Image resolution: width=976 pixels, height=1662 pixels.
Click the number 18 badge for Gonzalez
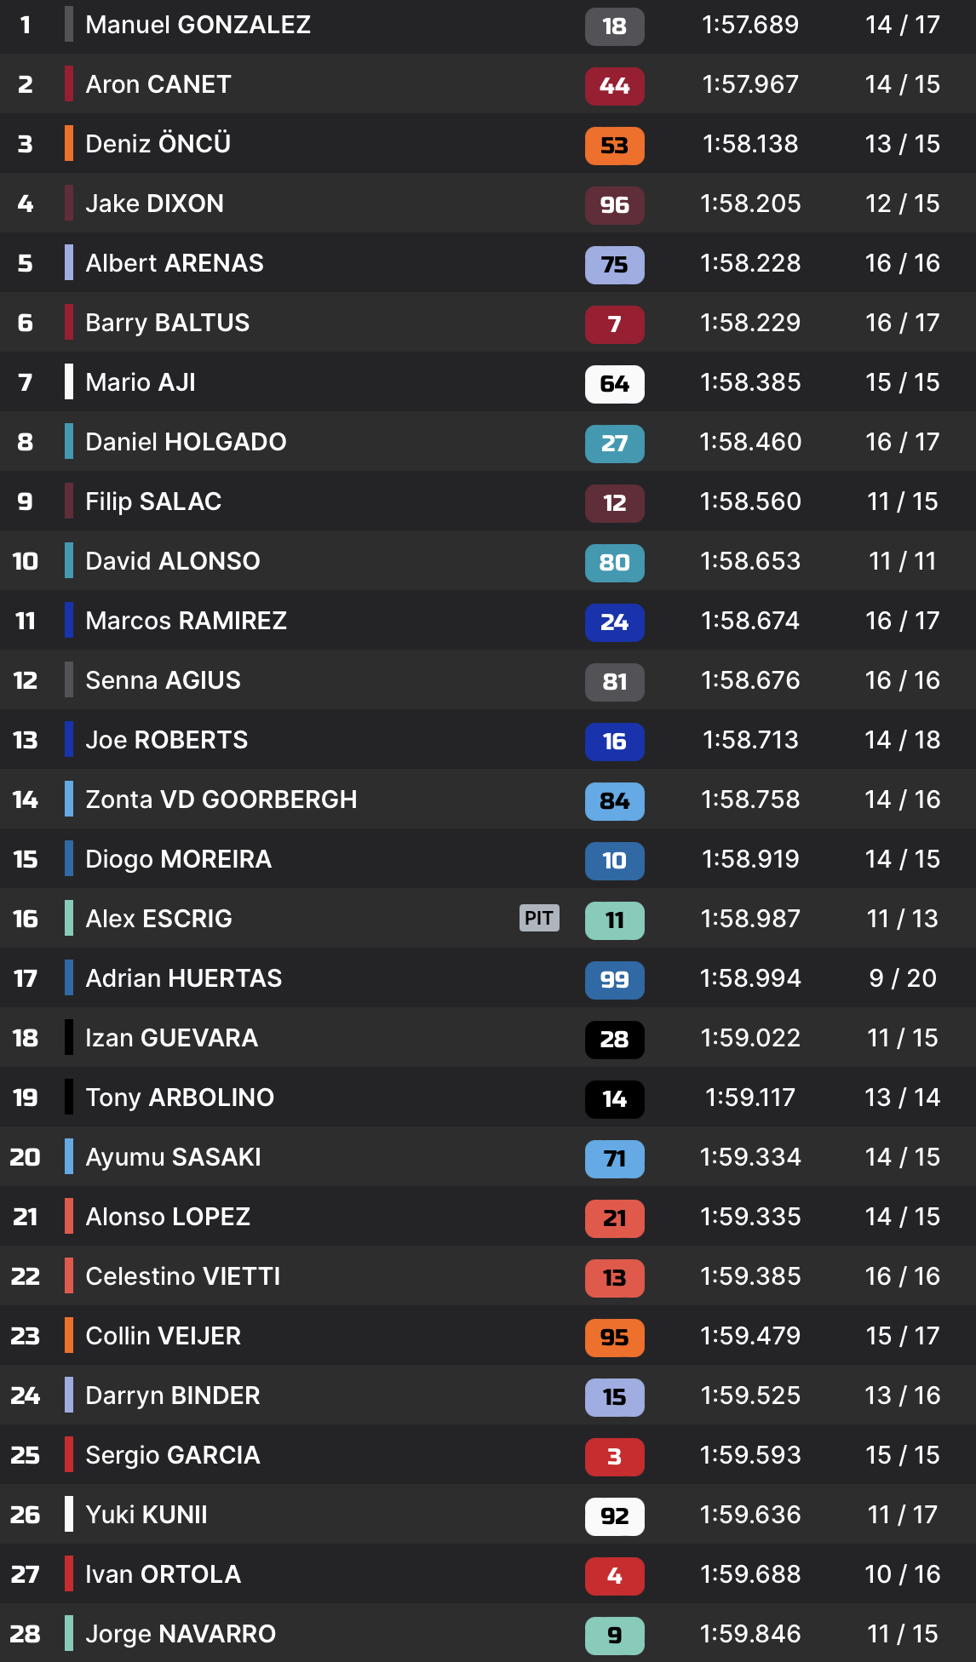tap(614, 26)
